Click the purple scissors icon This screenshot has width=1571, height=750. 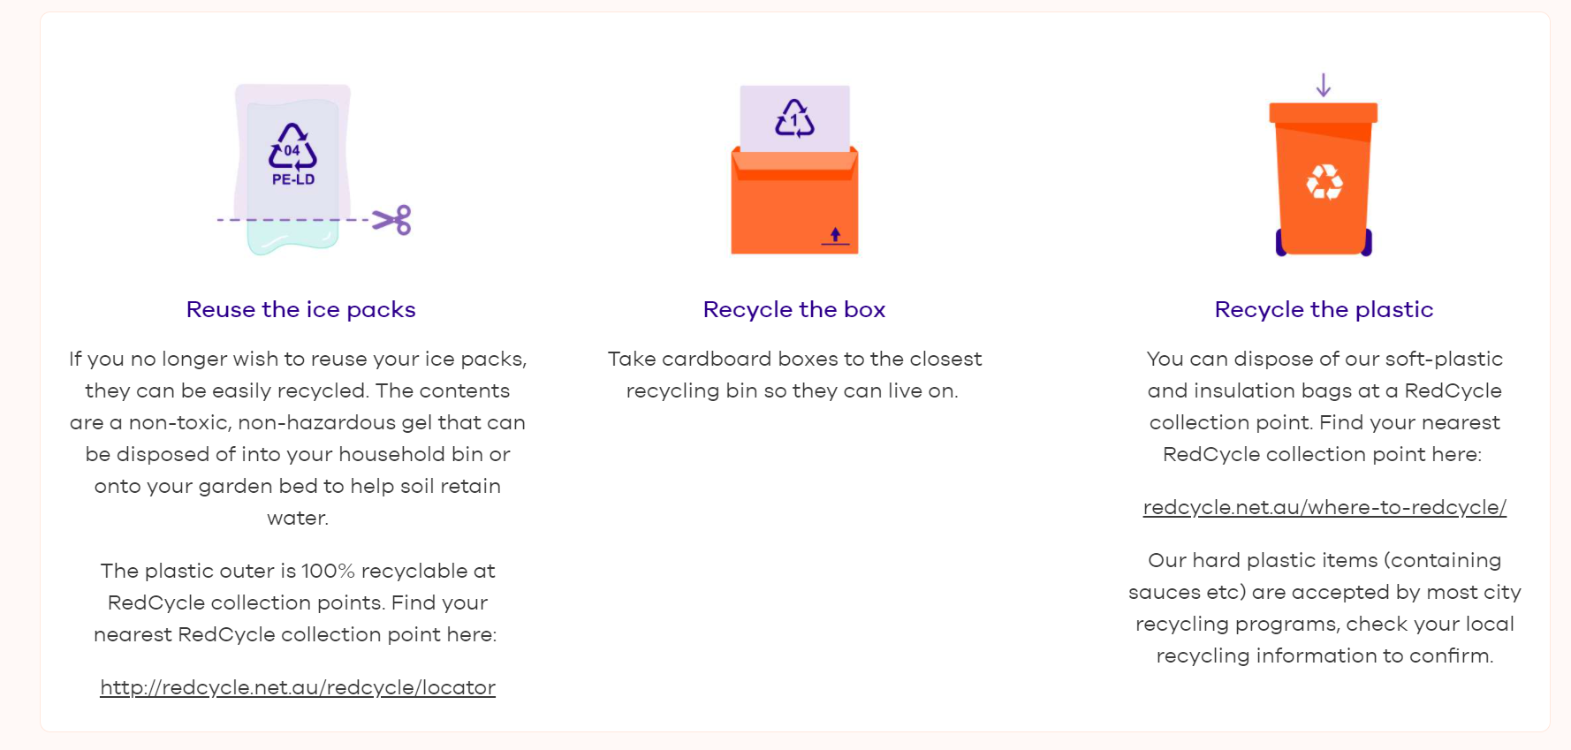pyautogui.click(x=392, y=220)
